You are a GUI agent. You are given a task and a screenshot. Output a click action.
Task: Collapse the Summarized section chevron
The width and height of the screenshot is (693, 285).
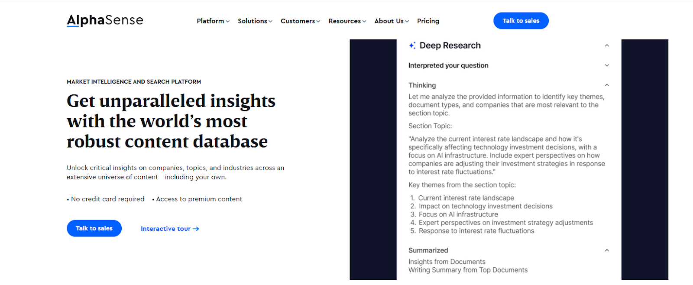[607, 250]
